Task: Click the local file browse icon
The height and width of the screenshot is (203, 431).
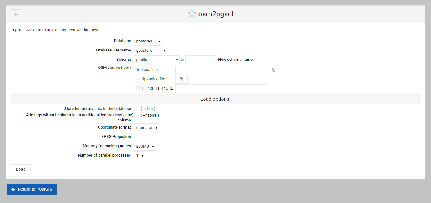Action: 273,70
